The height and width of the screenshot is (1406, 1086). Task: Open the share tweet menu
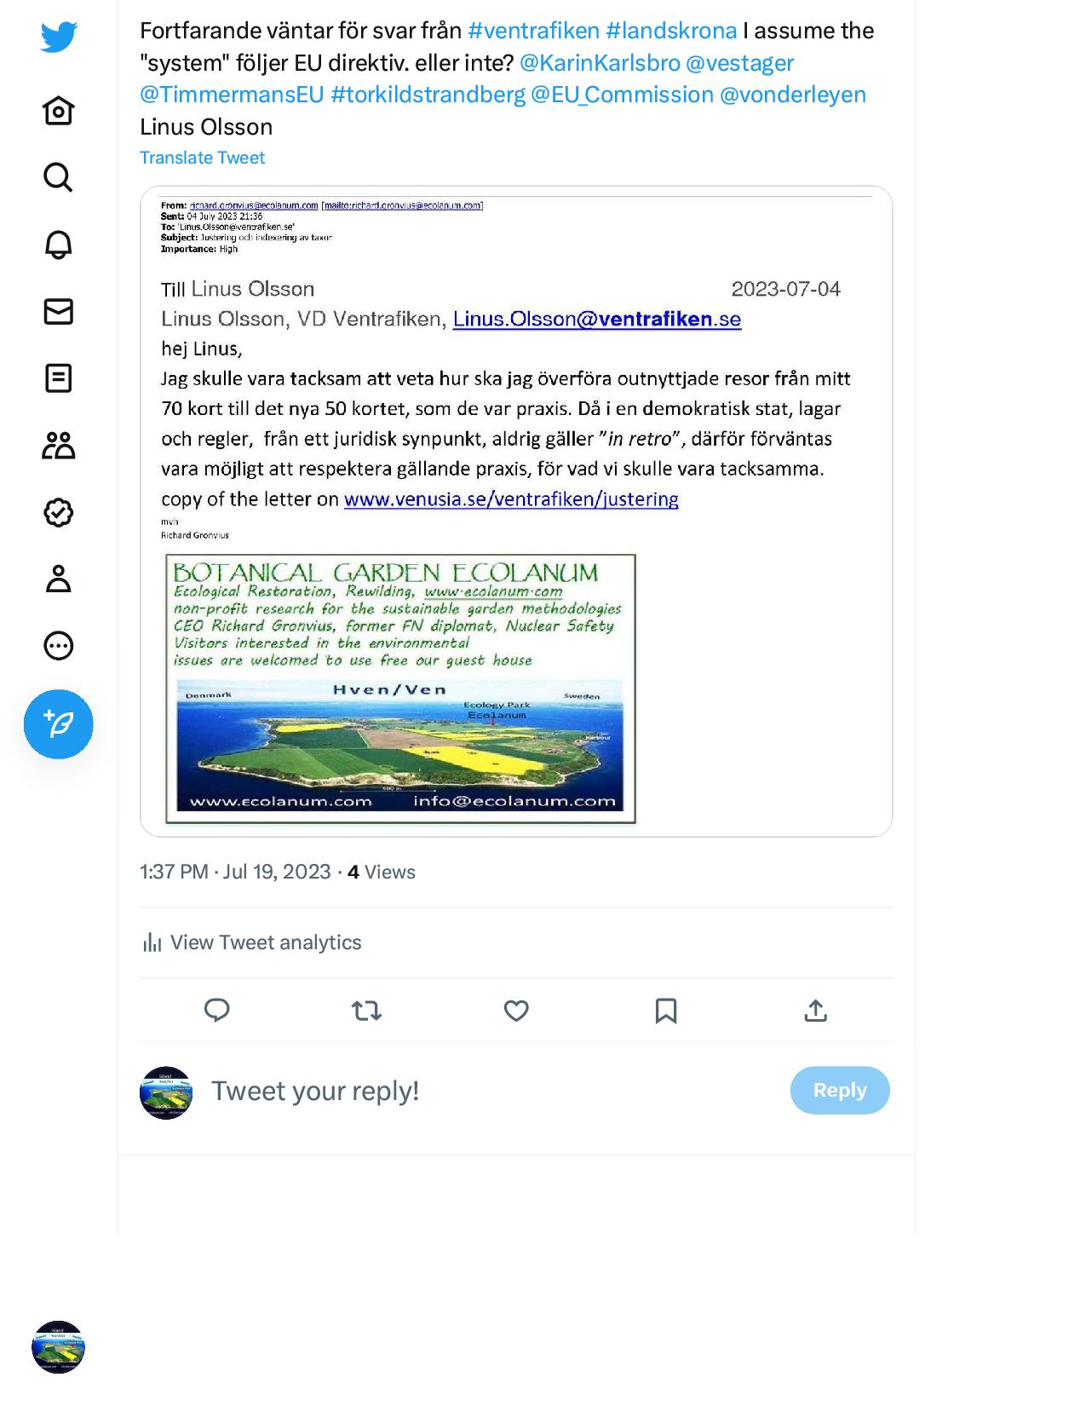[815, 1011]
